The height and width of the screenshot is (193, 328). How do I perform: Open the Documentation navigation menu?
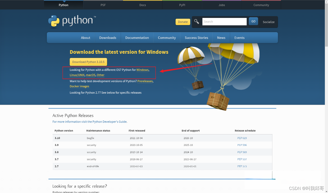pyautogui.click(x=137, y=38)
